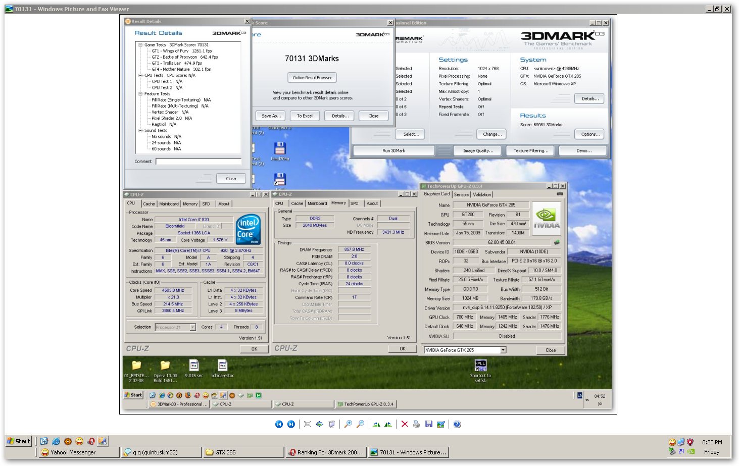This screenshot has width=739, height=466.
Task: Open the GPU-Z graphics card selector dropdown
Action: (503, 350)
